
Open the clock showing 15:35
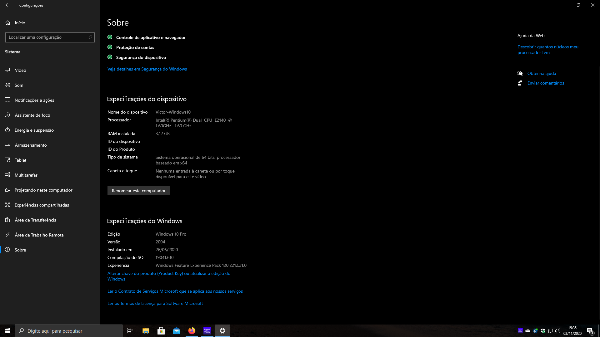point(572,331)
